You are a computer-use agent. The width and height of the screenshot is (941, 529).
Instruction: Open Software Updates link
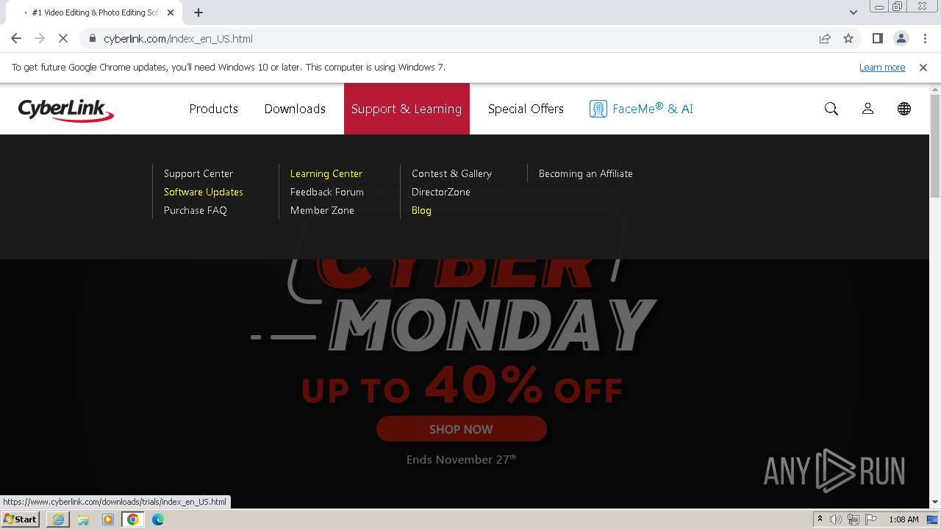(x=204, y=192)
